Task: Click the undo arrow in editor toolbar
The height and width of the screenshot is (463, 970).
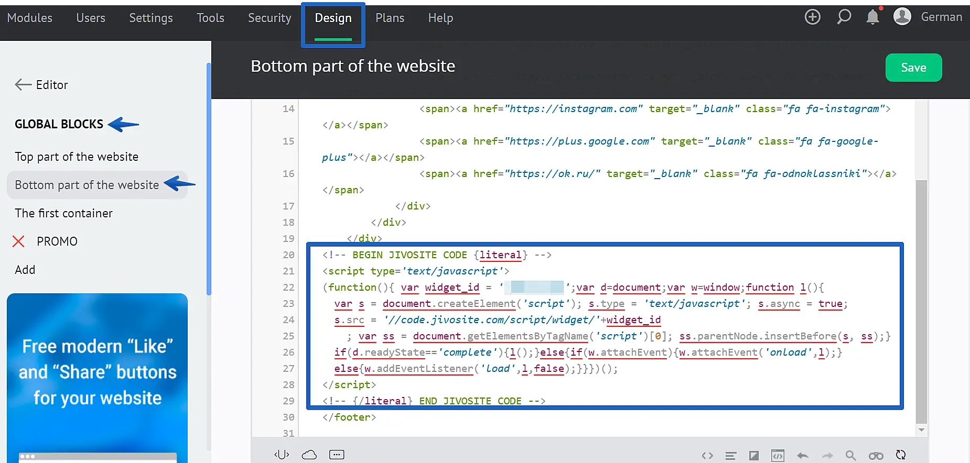Action: coord(802,456)
